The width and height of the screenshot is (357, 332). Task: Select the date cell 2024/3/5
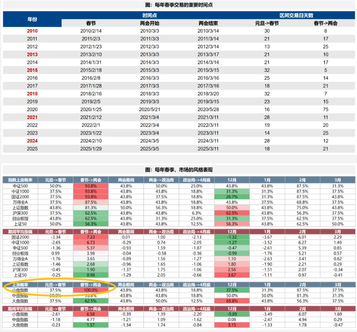pos(150,141)
